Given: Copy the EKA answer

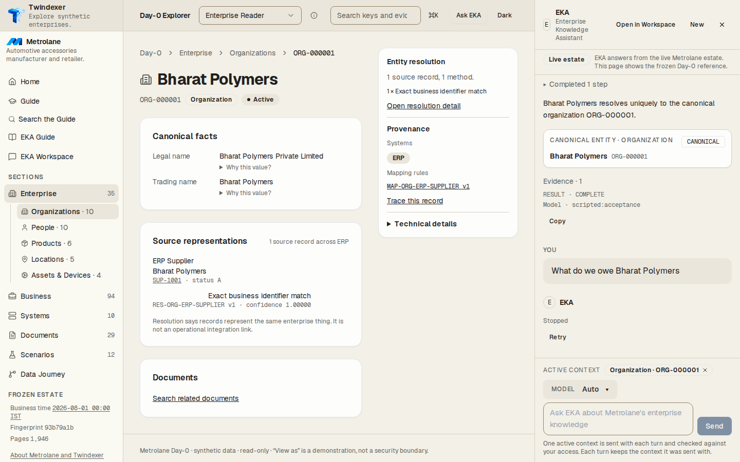Looking at the screenshot, I should 558,221.
